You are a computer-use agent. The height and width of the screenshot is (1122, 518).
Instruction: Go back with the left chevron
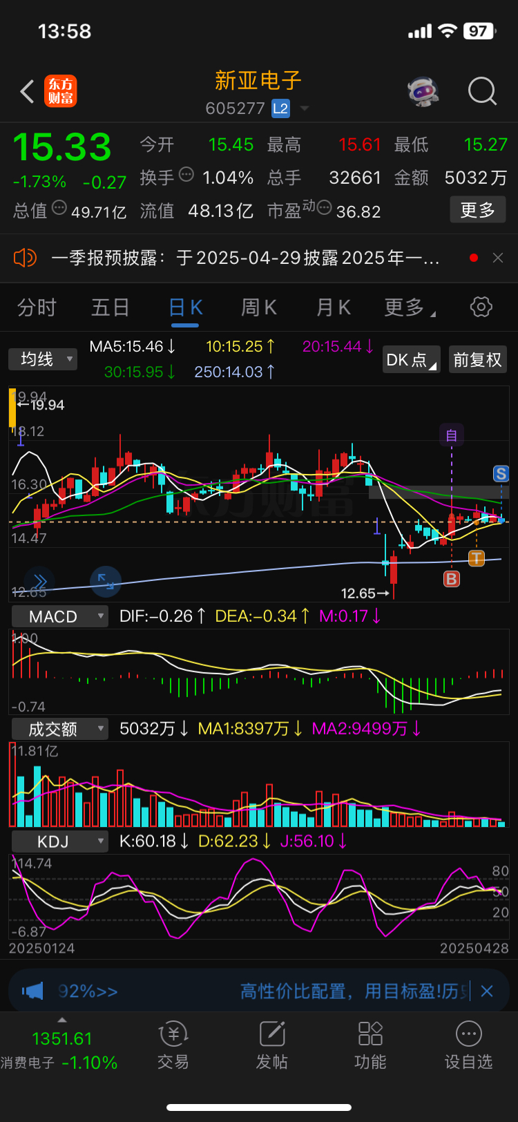pos(27,91)
